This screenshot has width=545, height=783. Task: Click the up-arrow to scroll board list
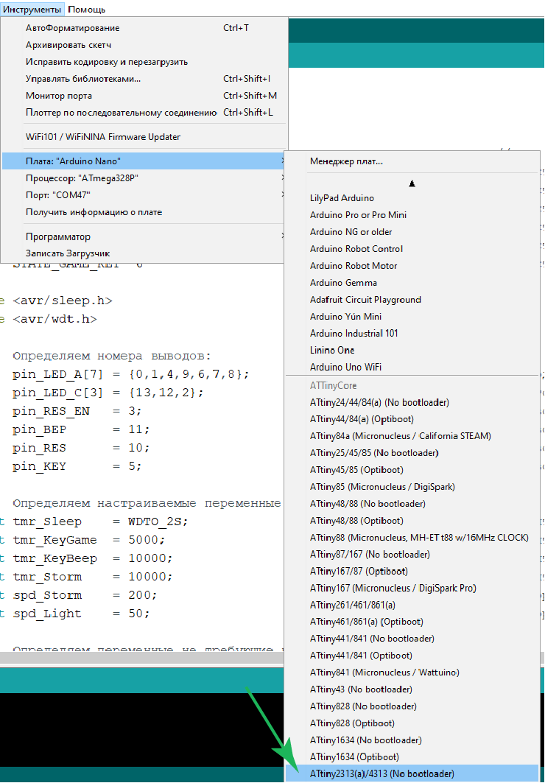tap(412, 183)
